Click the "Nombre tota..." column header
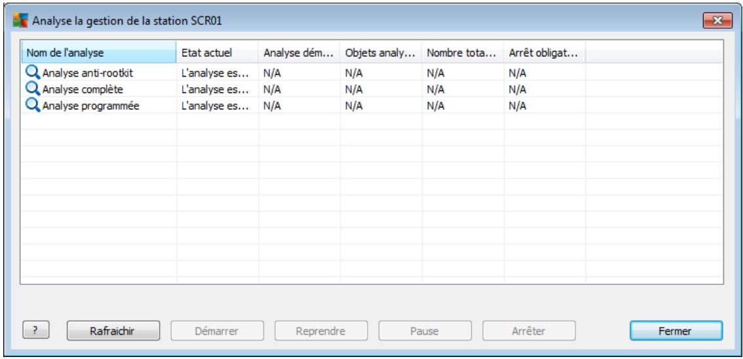This screenshot has width=743, height=359. (463, 52)
